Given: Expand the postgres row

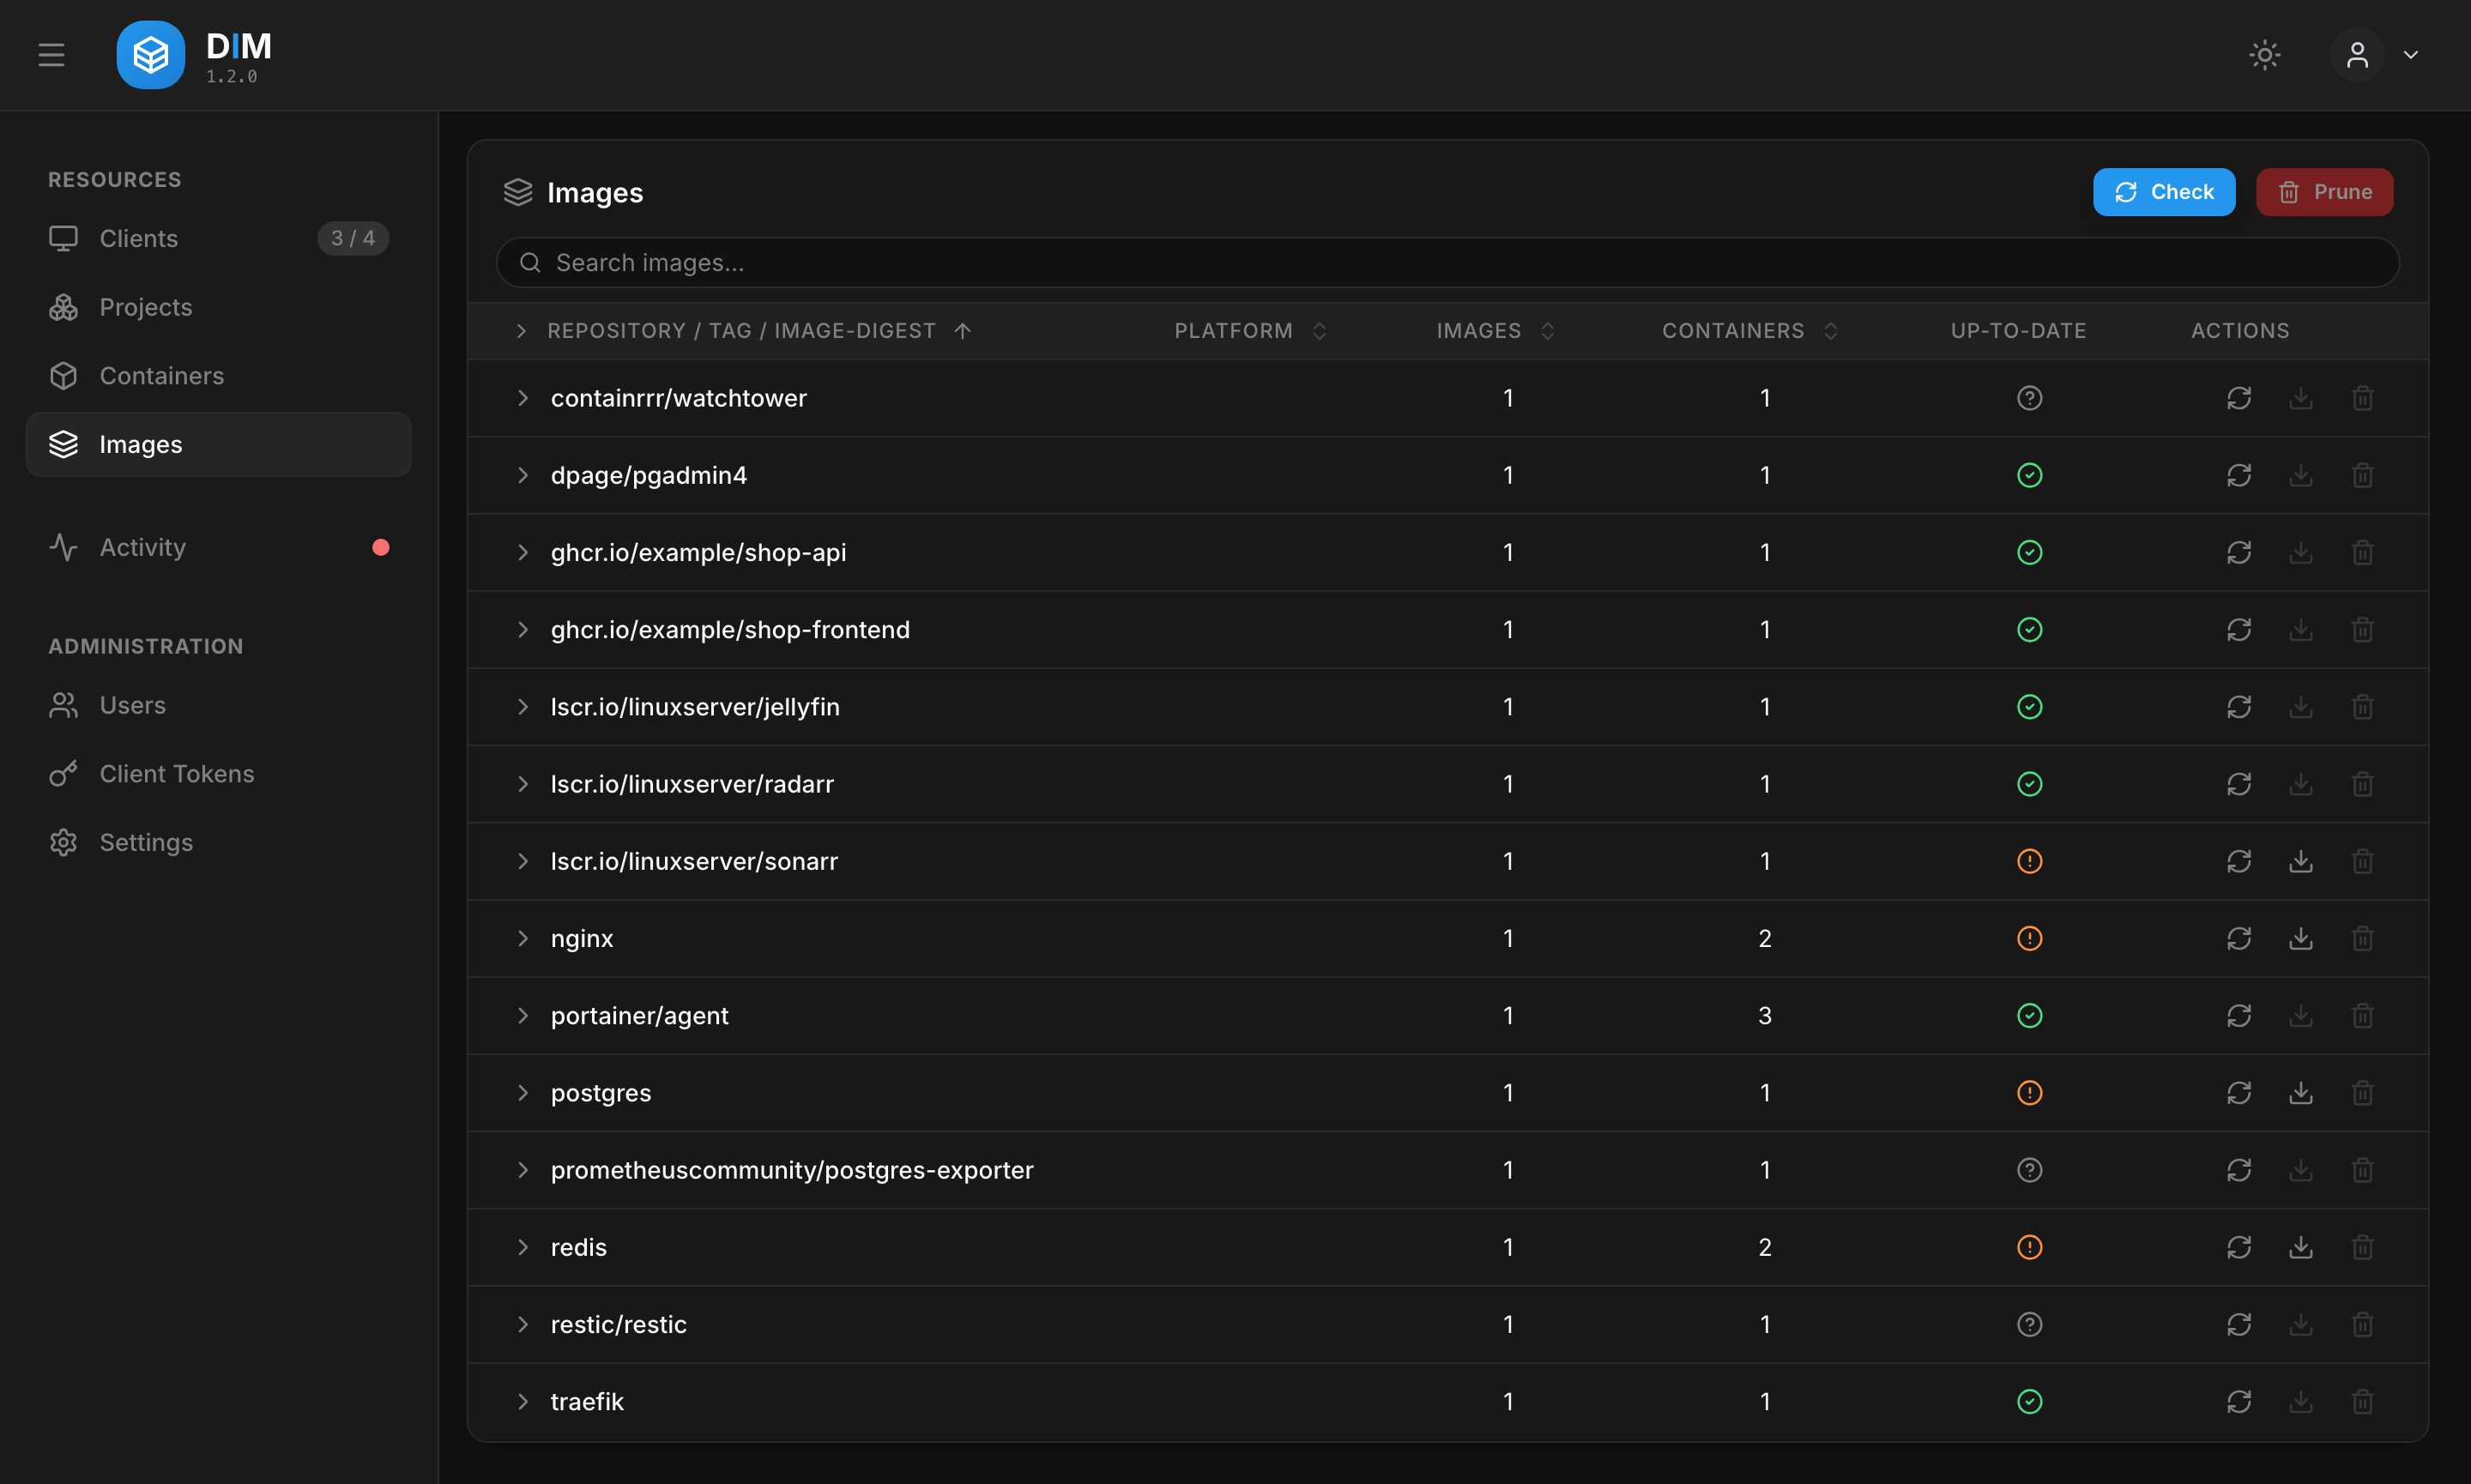Looking at the screenshot, I should (x=522, y=1093).
